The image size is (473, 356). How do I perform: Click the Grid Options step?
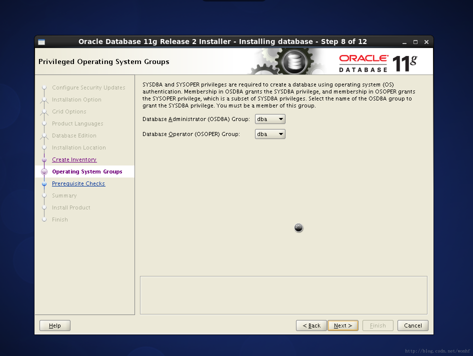click(x=69, y=111)
